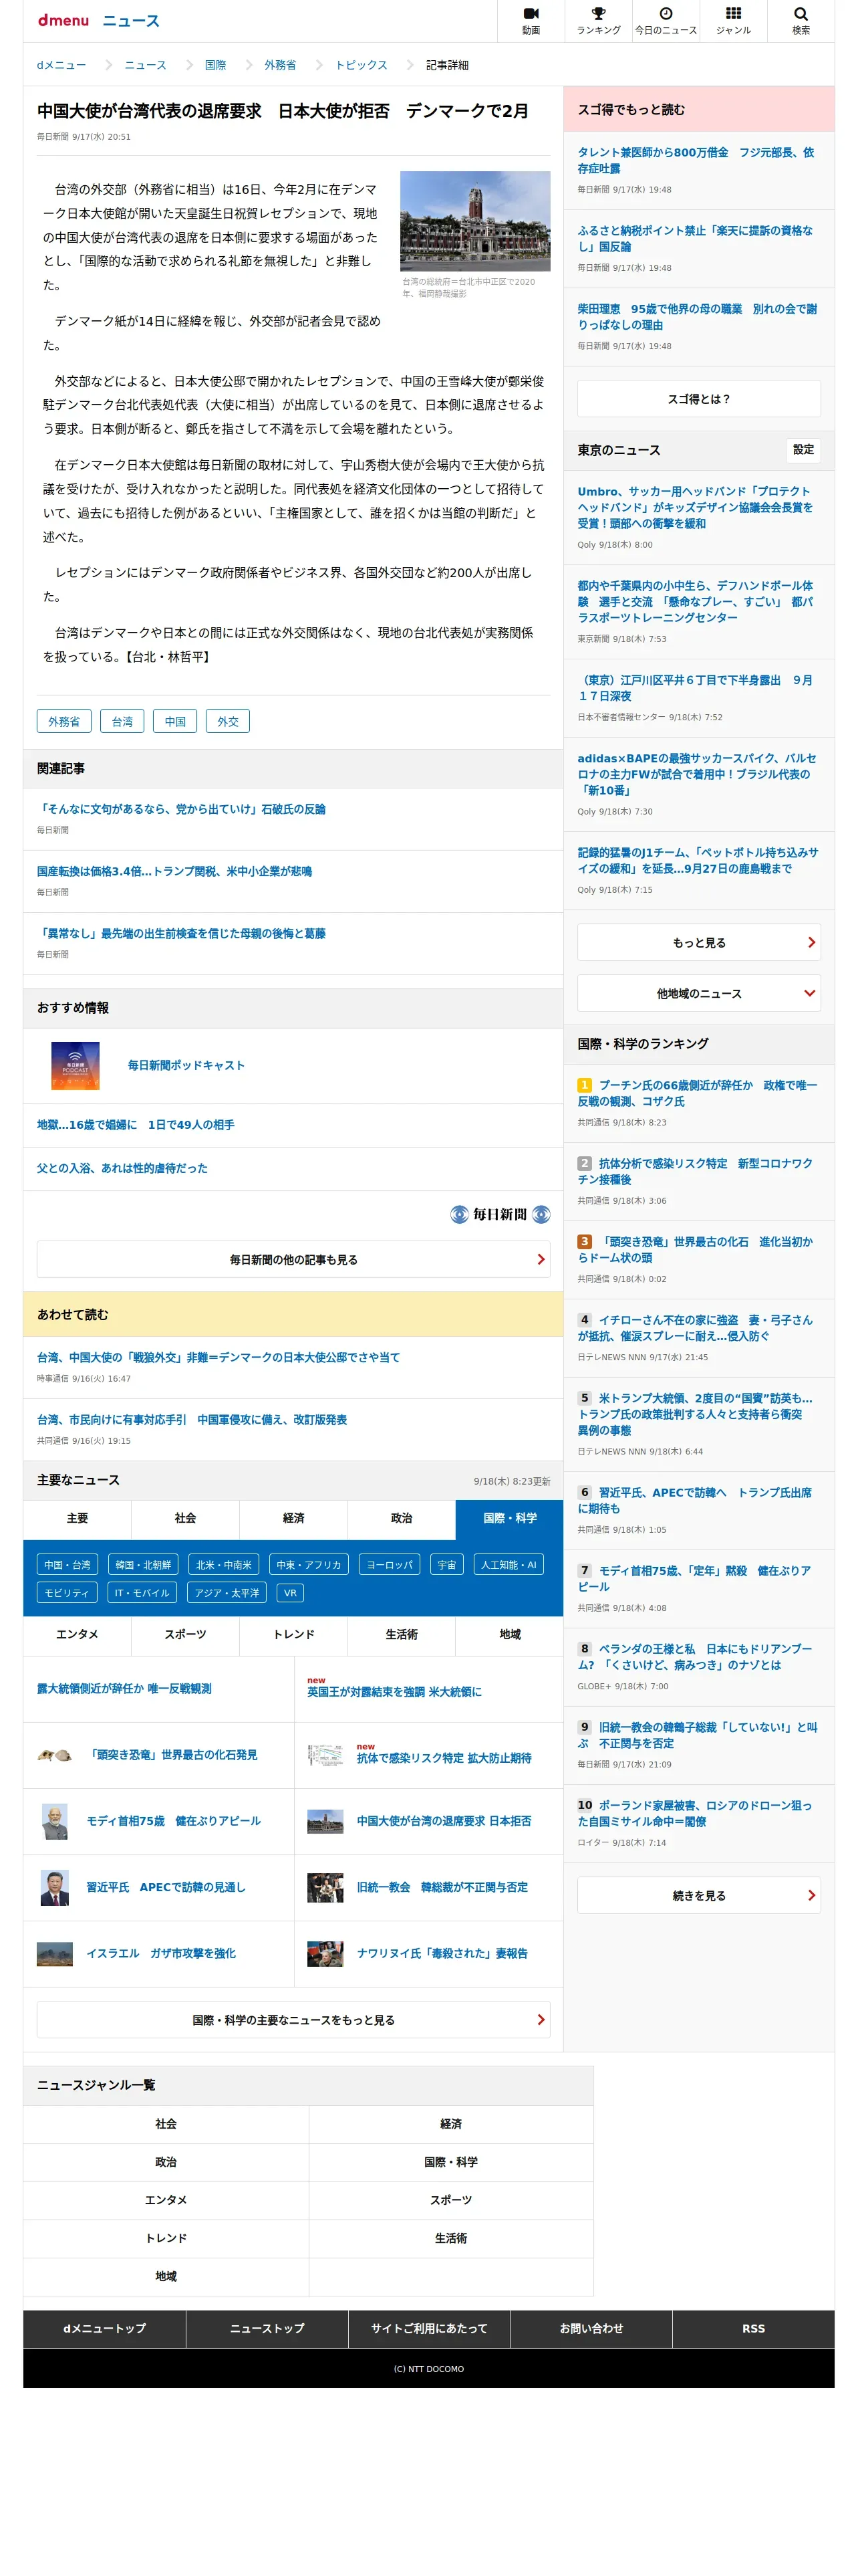This screenshot has height=2576, width=858.
Task: Open the ランキング trophy icon
Action: [x=598, y=20]
